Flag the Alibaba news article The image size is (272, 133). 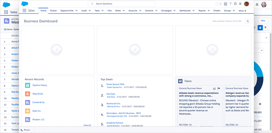pyautogui.click(x=219, y=88)
